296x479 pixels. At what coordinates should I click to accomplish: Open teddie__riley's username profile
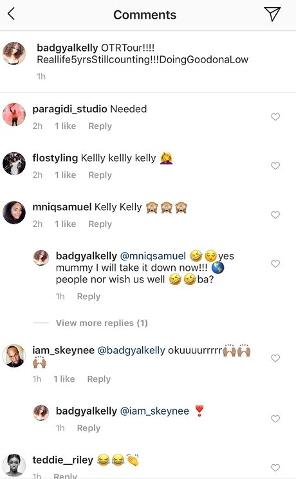coord(63,460)
